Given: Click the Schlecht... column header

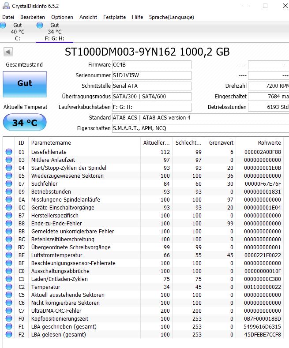Looking at the screenshot, I should (x=188, y=143).
